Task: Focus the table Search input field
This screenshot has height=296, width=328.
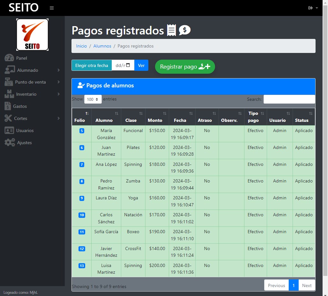Action: point(289,99)
